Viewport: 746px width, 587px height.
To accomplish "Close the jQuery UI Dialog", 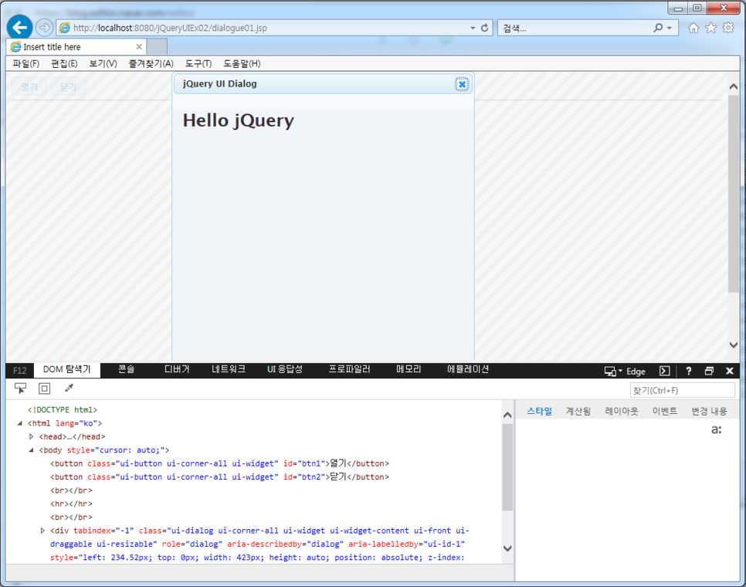I will pyautogui.click(x=462, y=84).
